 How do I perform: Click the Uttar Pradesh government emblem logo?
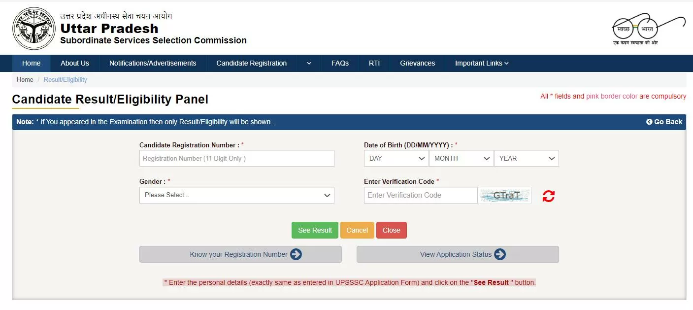tap(34, 28)
